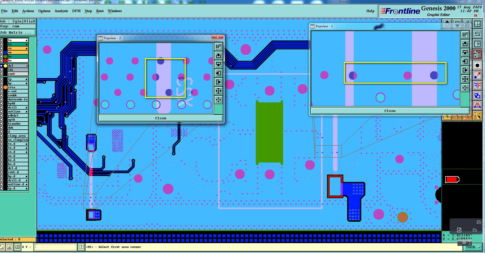Click the Job Matrix button

(18, 32)
